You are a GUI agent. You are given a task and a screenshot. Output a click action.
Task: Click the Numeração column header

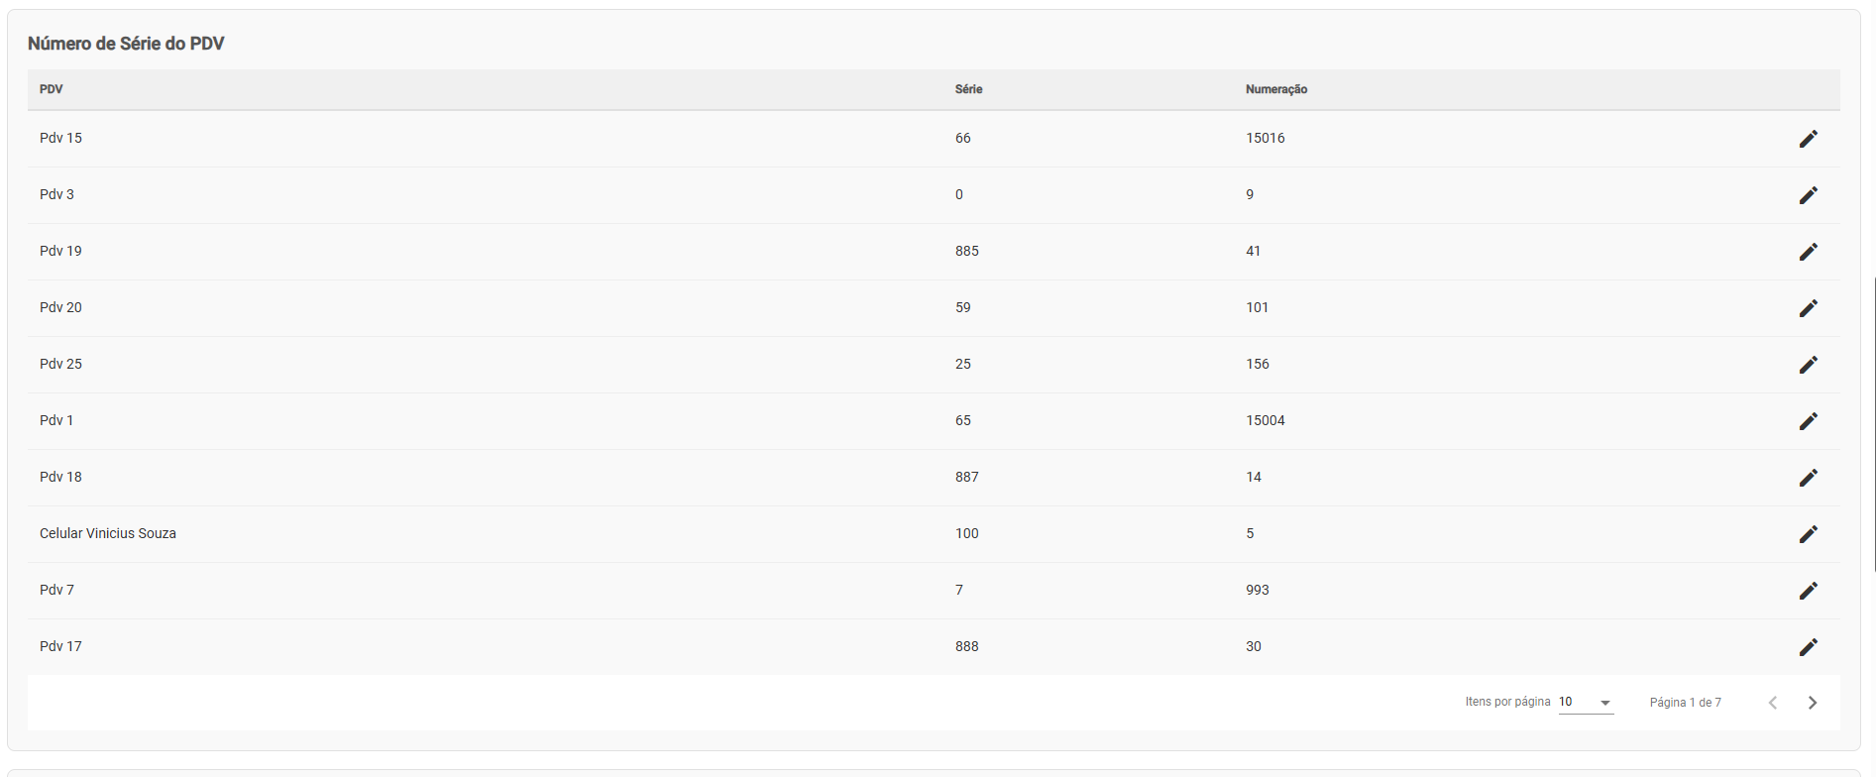[x=1276, y=89]
